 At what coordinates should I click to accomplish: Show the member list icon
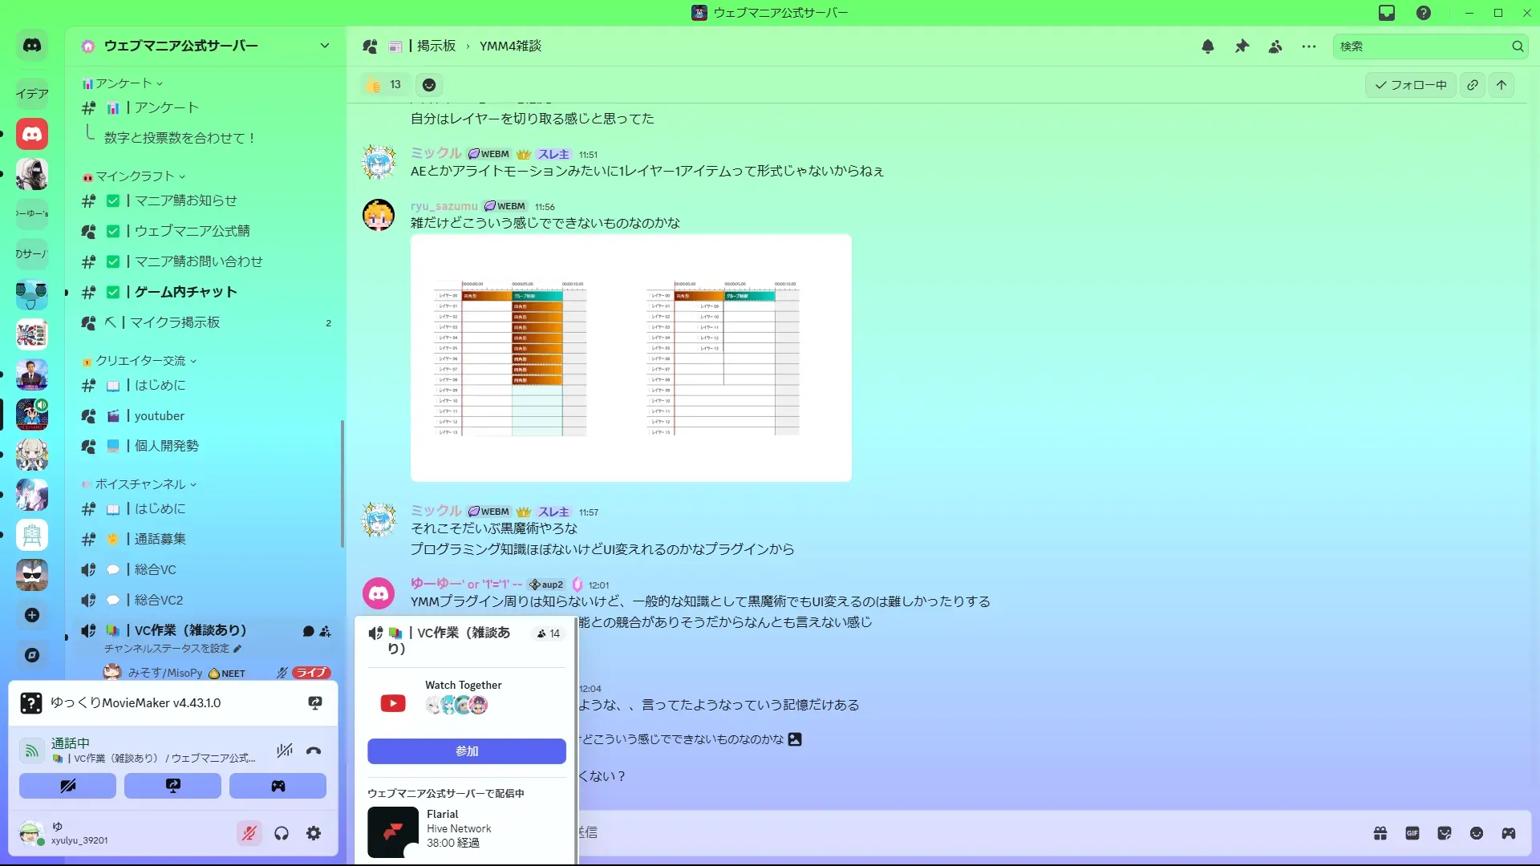(1275, 47)
